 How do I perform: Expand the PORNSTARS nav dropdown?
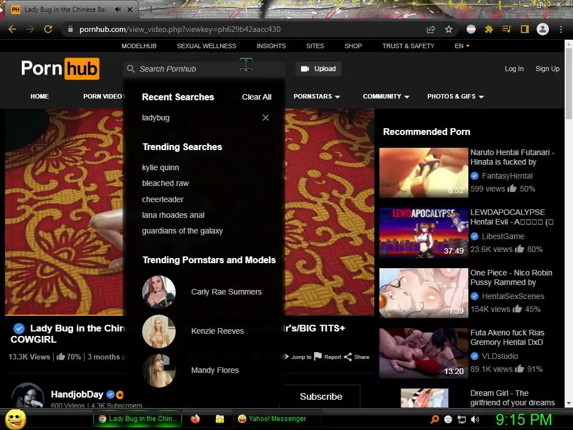317,96
